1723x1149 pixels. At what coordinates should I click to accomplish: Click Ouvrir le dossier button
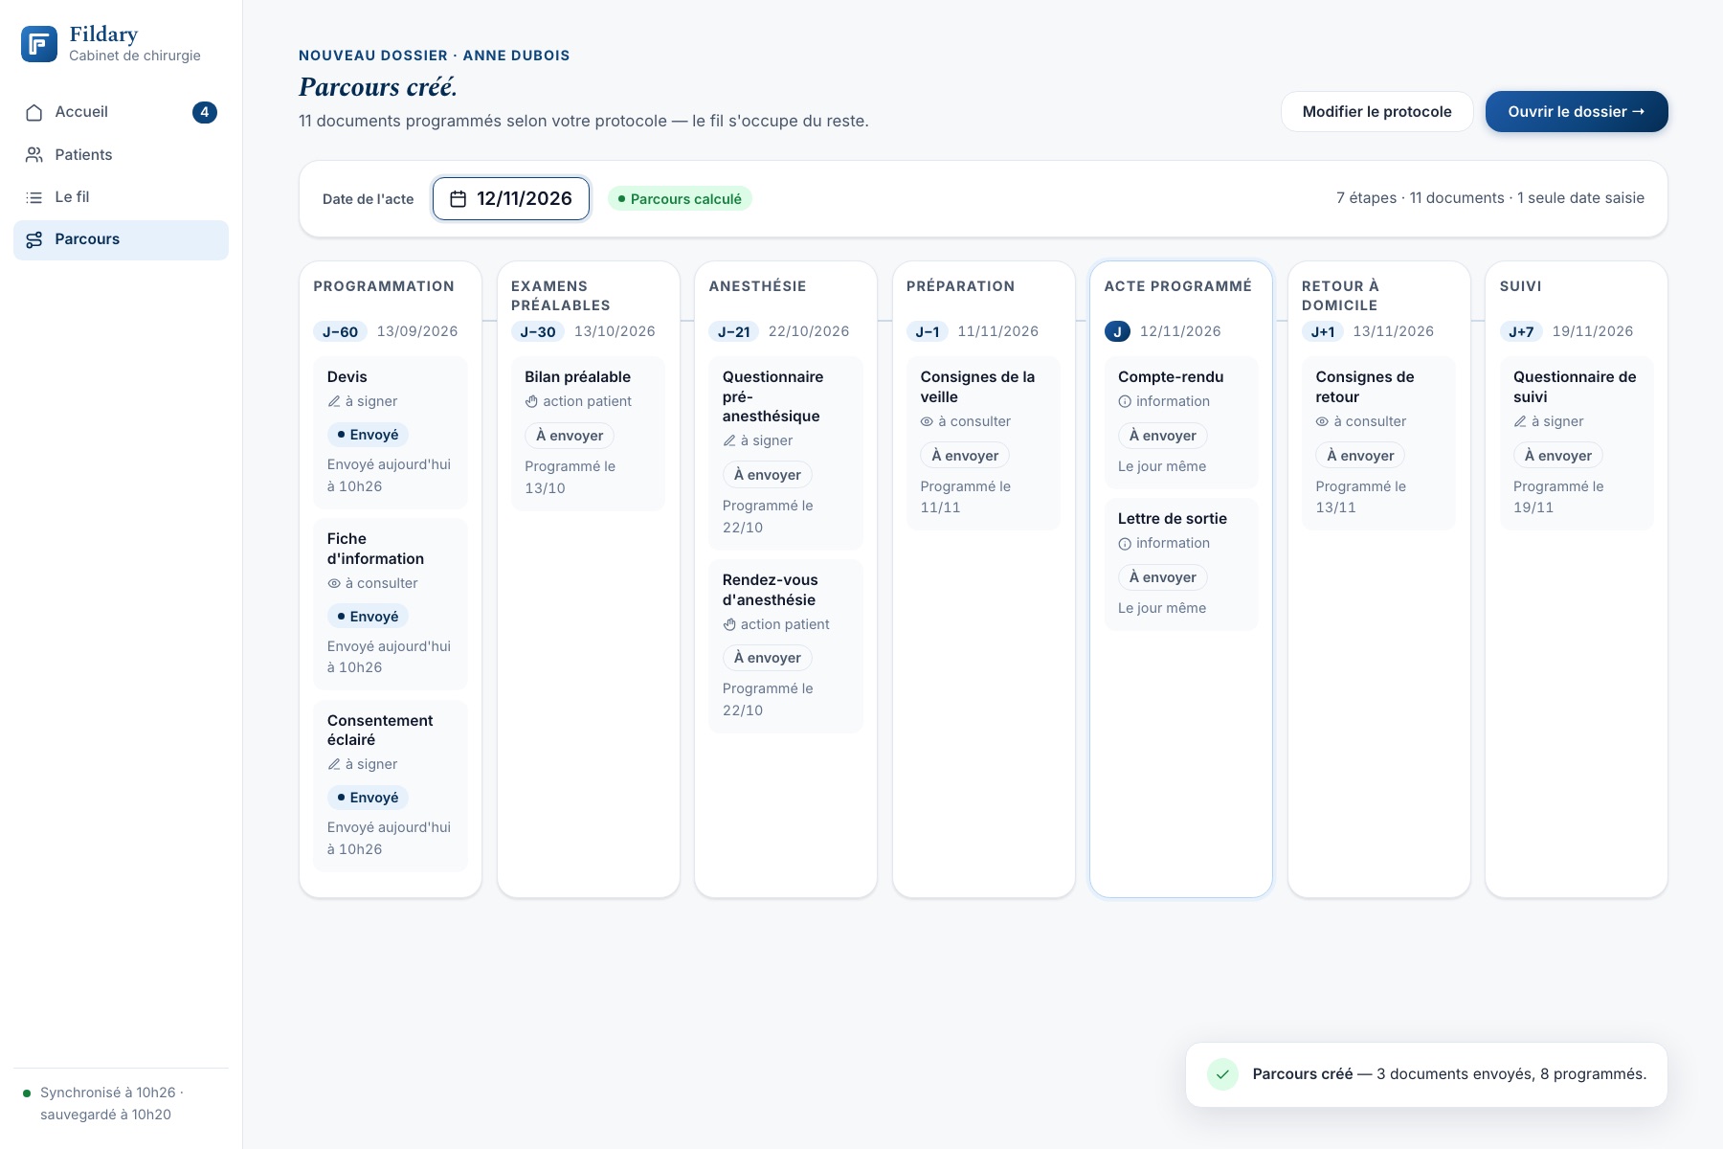click(1577, 112)
